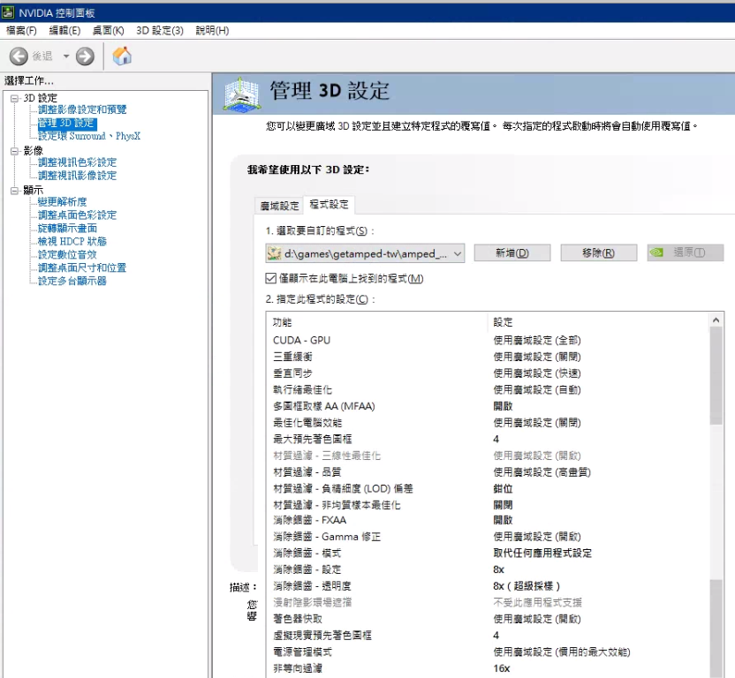Open 設定多台顯示器 link
735x678 pixels.
pos(72,281)
